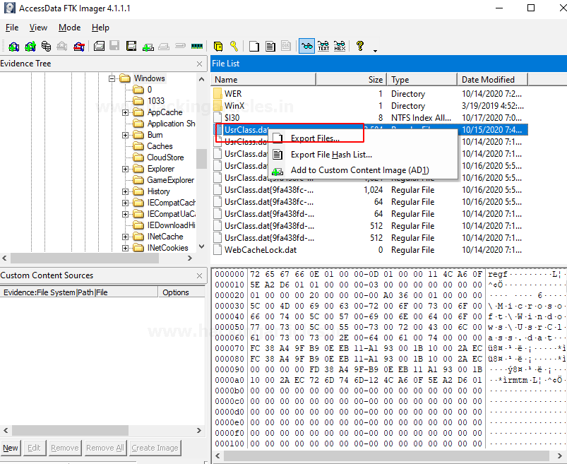The image size is (567, 464).
Task: Open the View menu
Action: point(38,28)
